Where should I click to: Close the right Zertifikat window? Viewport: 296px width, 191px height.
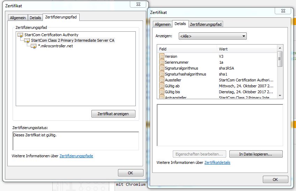pyautogui.click(x=283, y=11)
